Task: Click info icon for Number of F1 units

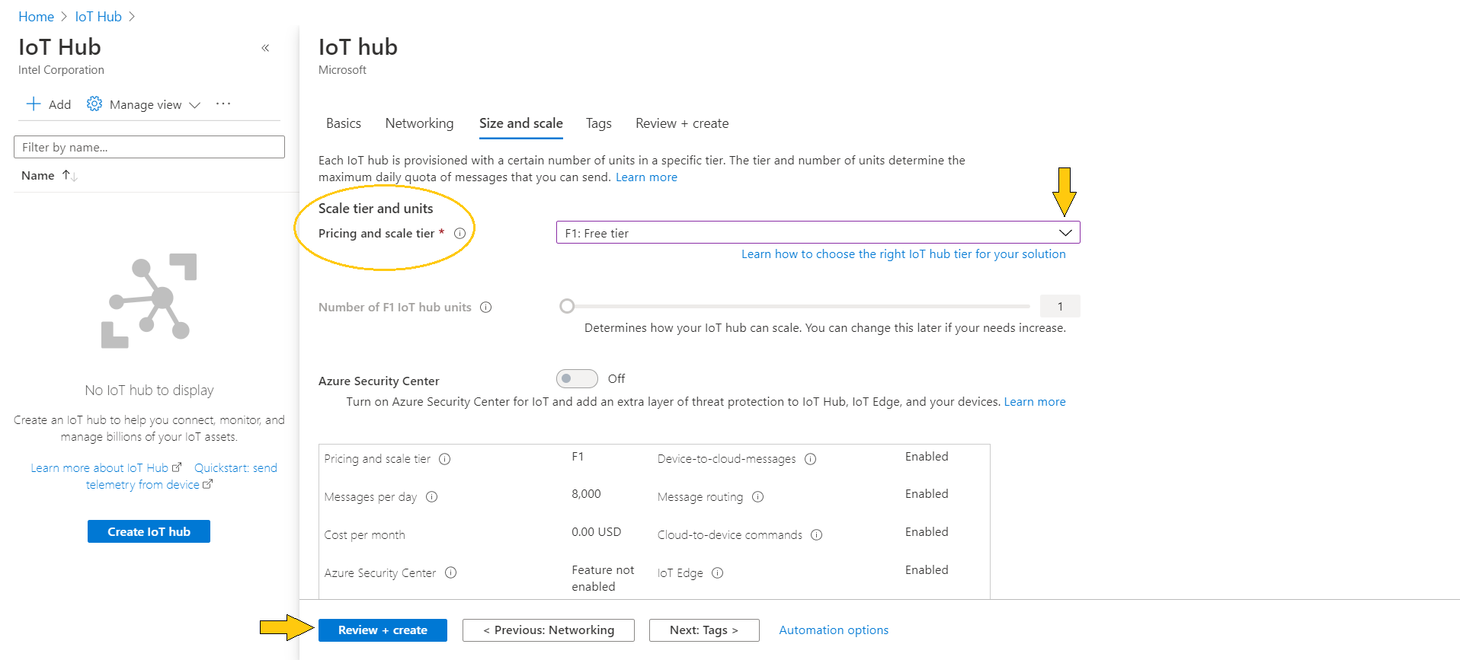Action: point(486,308)
